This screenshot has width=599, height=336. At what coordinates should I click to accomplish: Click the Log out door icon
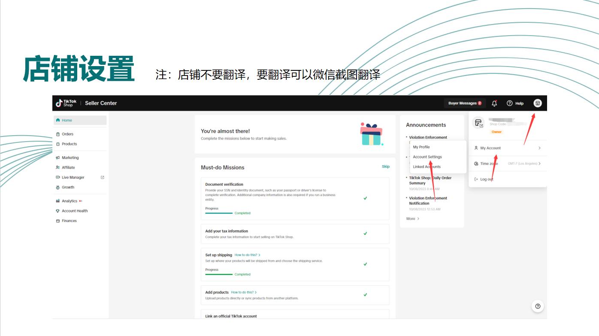click(x=476, y=179)
